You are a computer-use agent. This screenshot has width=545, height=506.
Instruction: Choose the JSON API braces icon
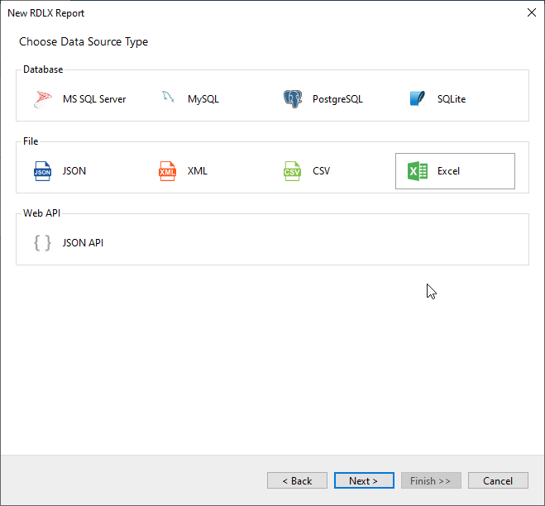pos(42,243)
